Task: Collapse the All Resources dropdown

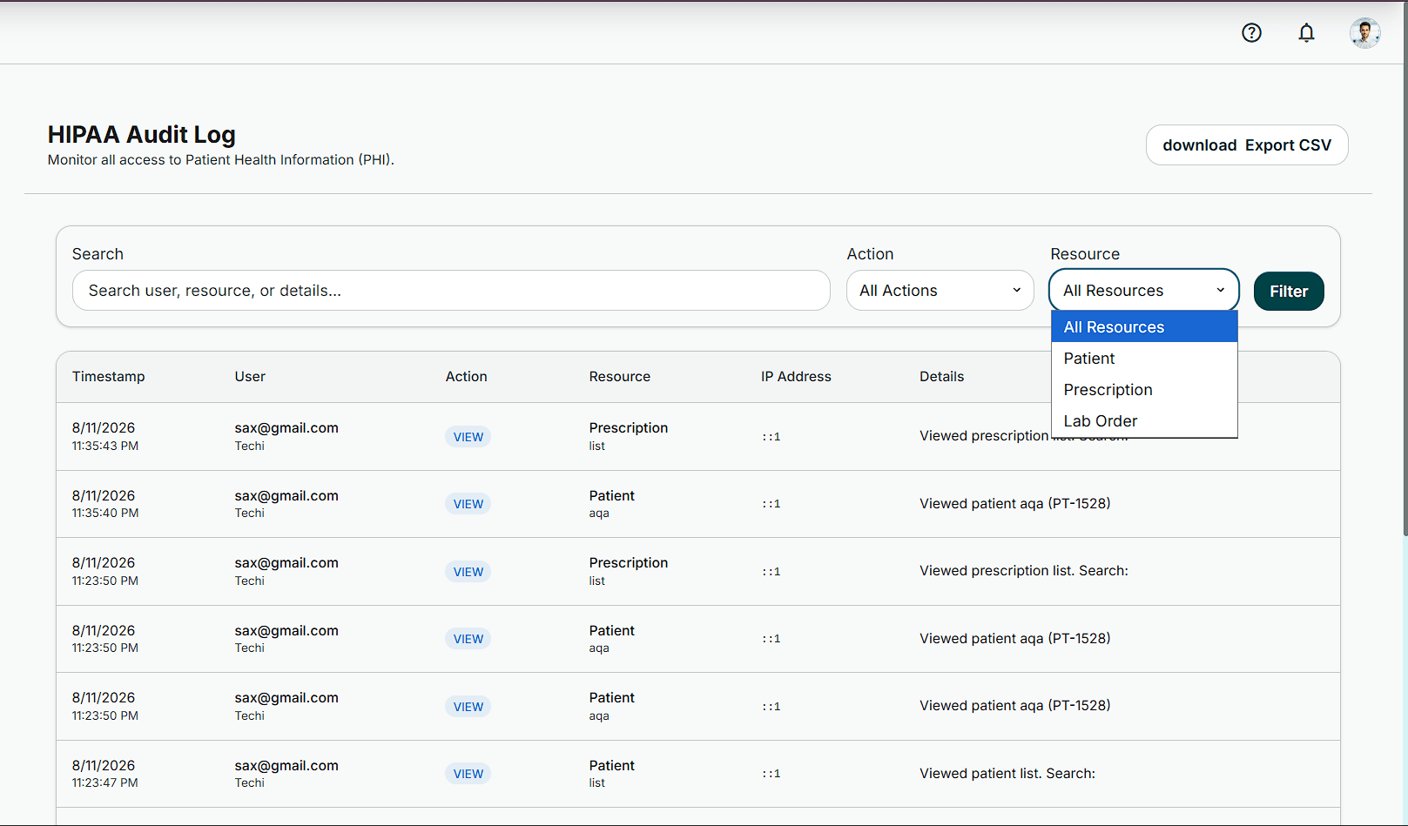Action: pos(1144,291)
